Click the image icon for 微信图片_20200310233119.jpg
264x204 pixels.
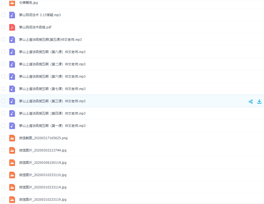[x=12, y=200]
